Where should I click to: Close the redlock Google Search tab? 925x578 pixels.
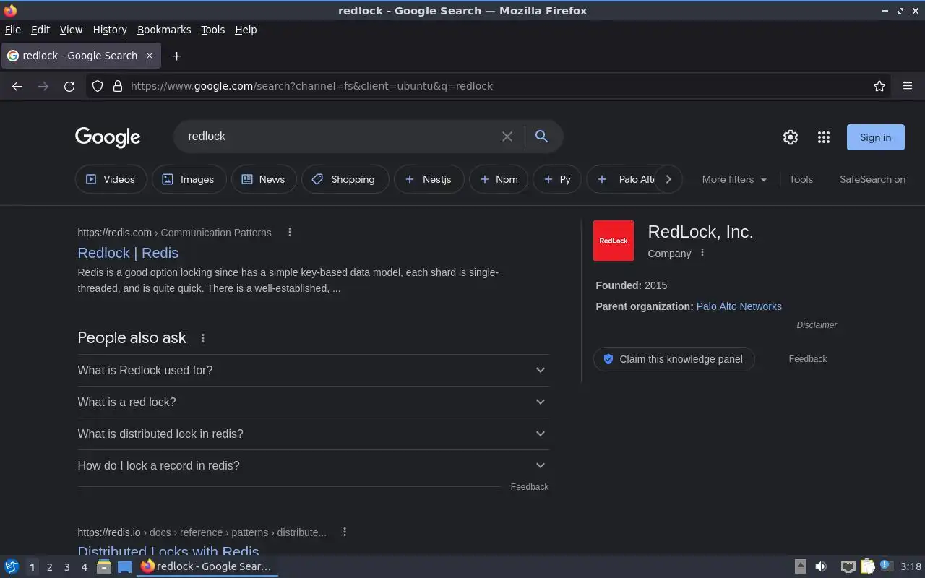[x=150, y=56]
